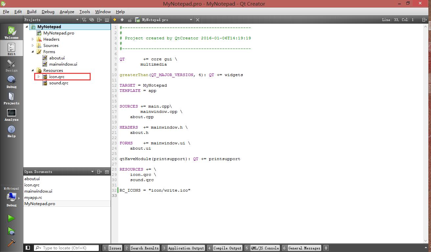Open the Projects mode
The image size is (431, 252).
(11, 98)
